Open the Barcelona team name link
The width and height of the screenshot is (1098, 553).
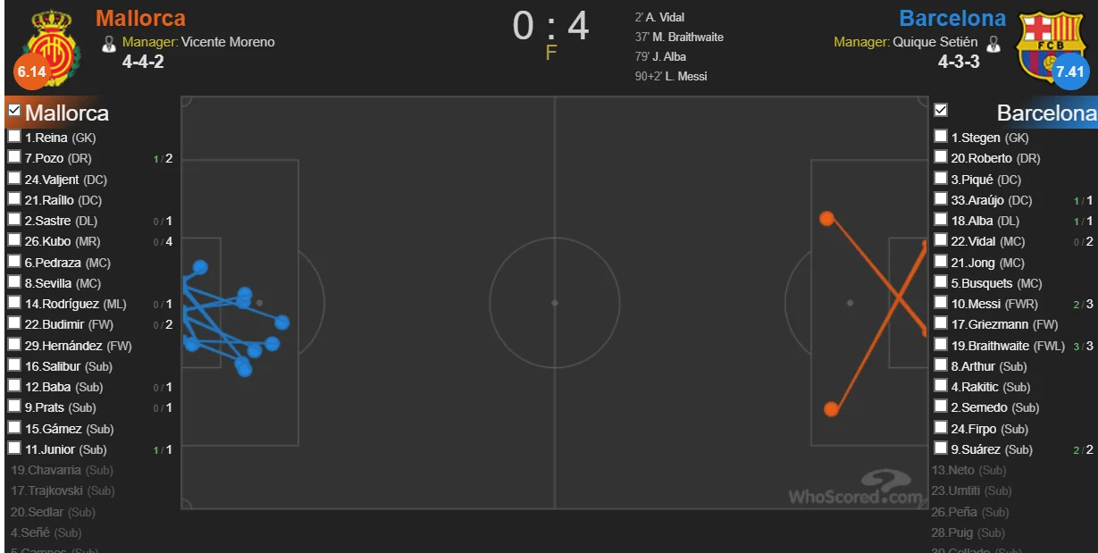click(952, 18)
